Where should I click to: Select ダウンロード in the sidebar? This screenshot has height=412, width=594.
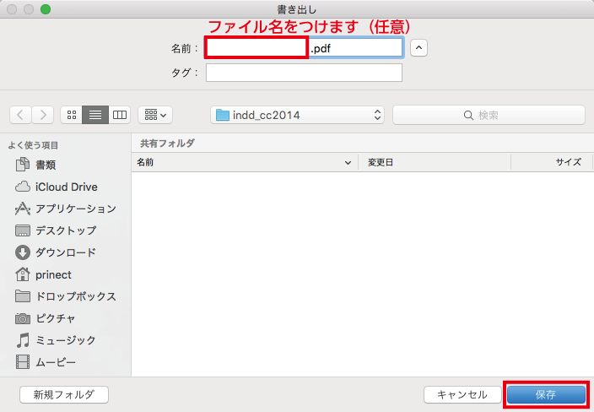[x=56, y=252]
